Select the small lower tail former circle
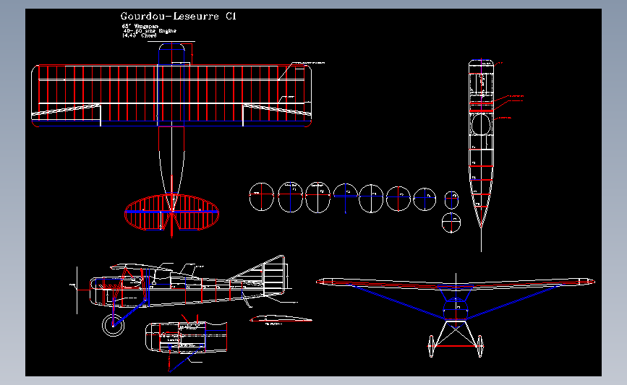The image size is (627, 385). pyautogui.click(x=451, y=222)
